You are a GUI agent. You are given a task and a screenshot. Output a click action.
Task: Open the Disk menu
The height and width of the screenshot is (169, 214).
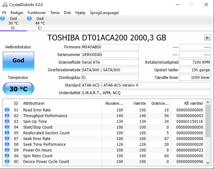click(67, 13)
